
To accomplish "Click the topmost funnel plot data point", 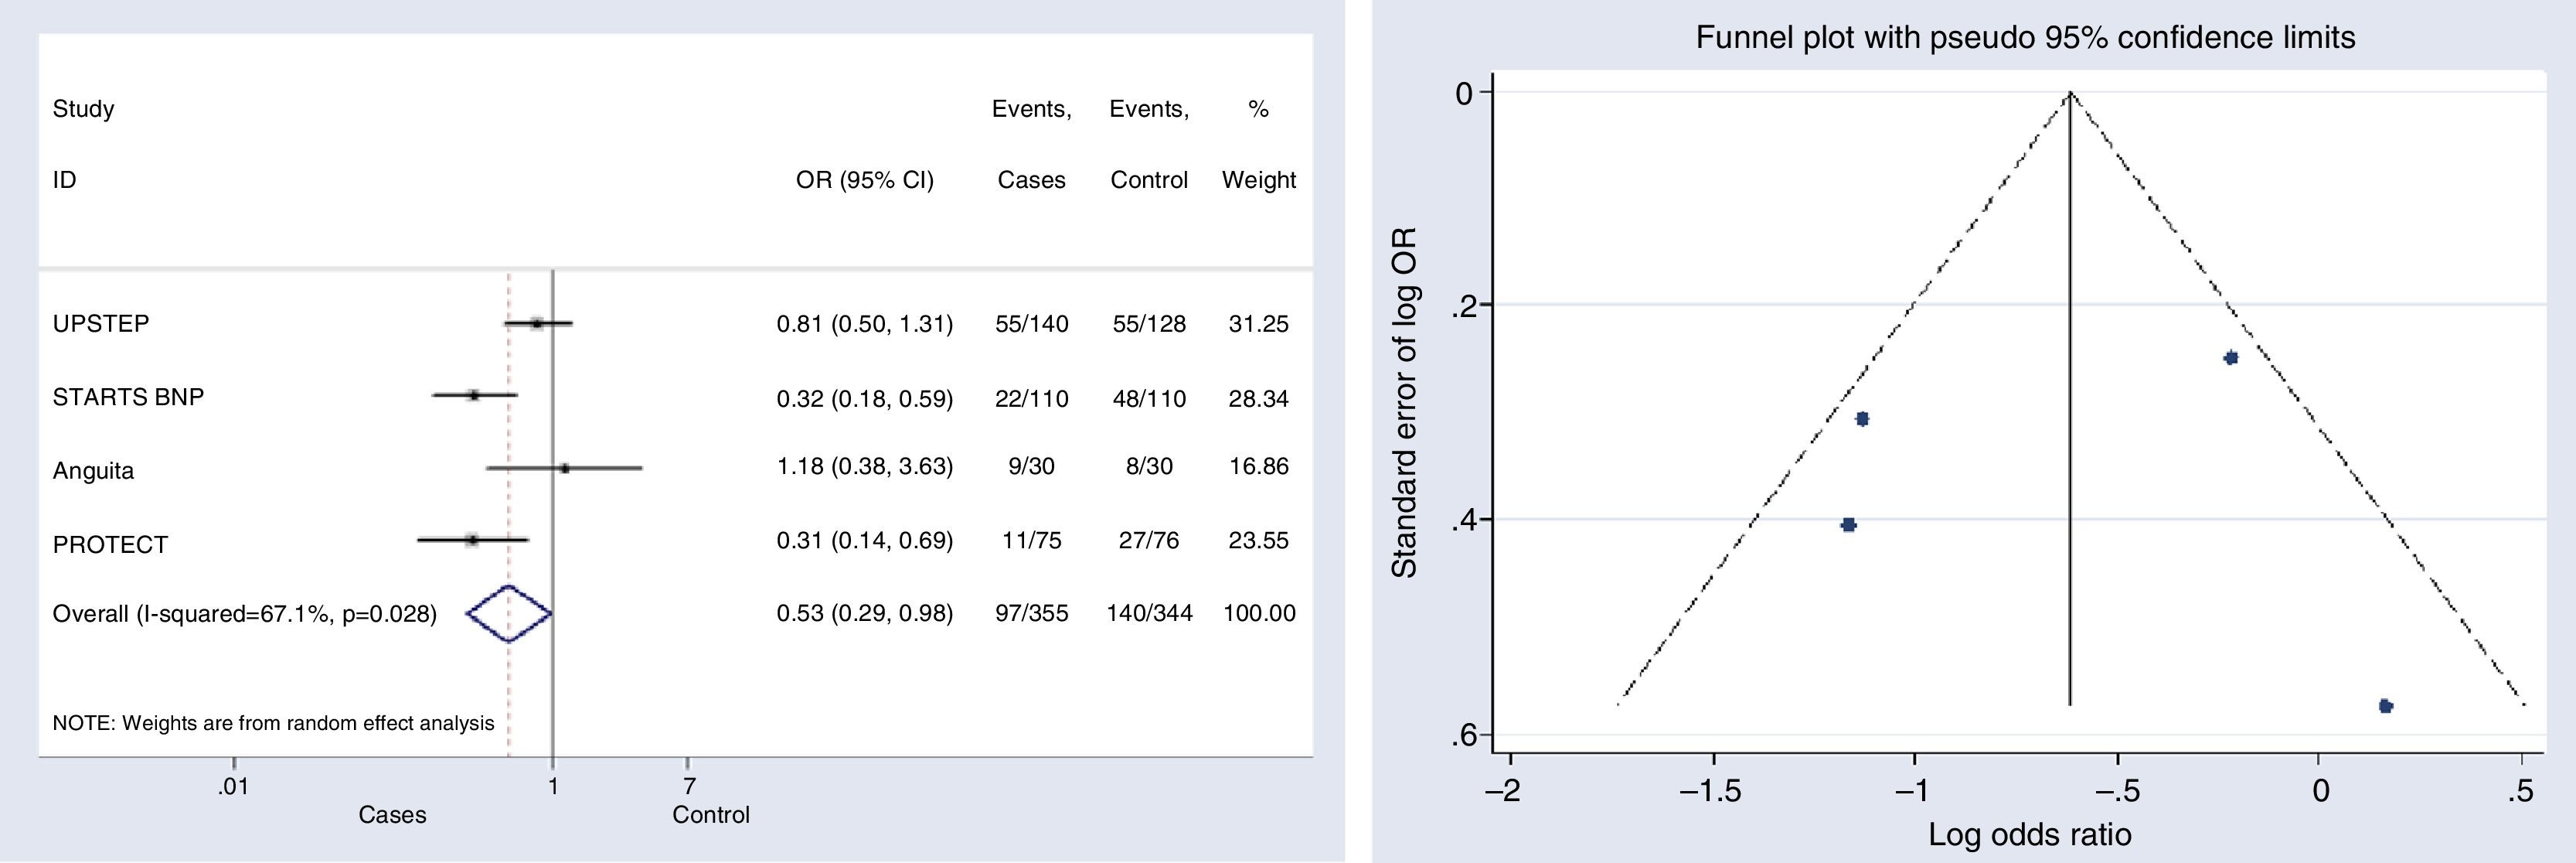I will point(2230,358).
